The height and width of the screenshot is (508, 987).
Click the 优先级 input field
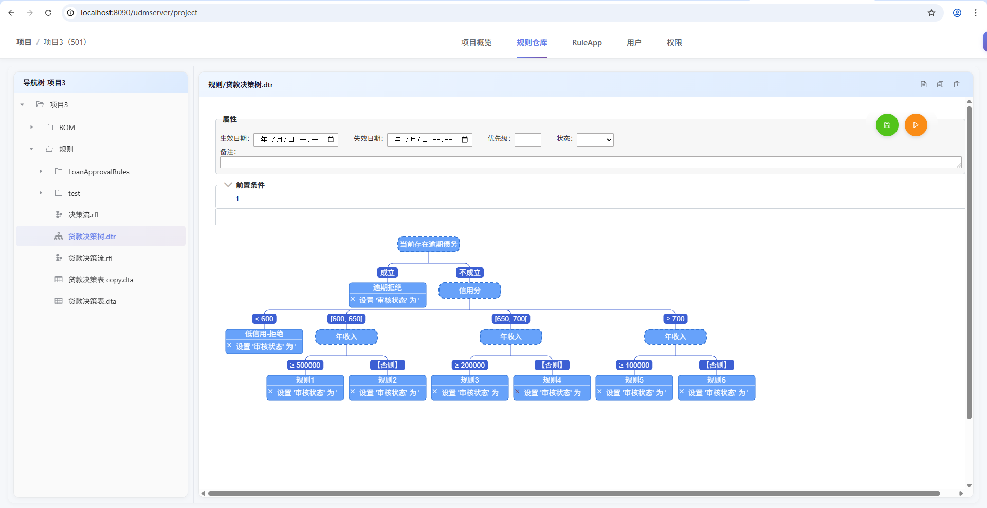(x=527, y=140)
